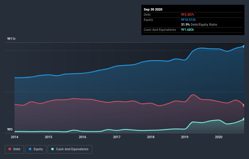Image resolution: width=249 pixels, height=159 pixels.
Task: Click the 2019 x-axis label
Action: (185, 137)
